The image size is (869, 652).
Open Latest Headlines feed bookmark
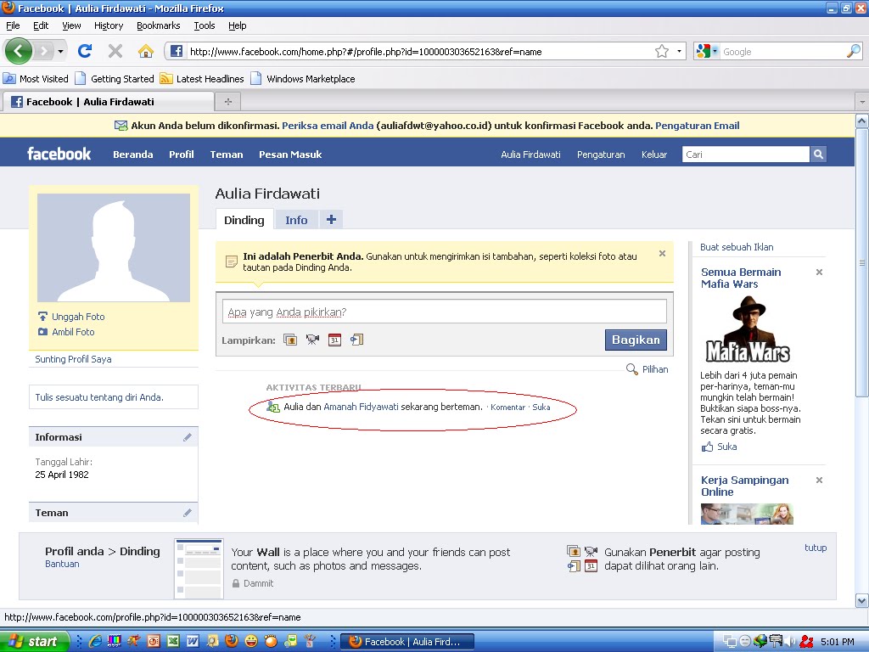[202, 79]
